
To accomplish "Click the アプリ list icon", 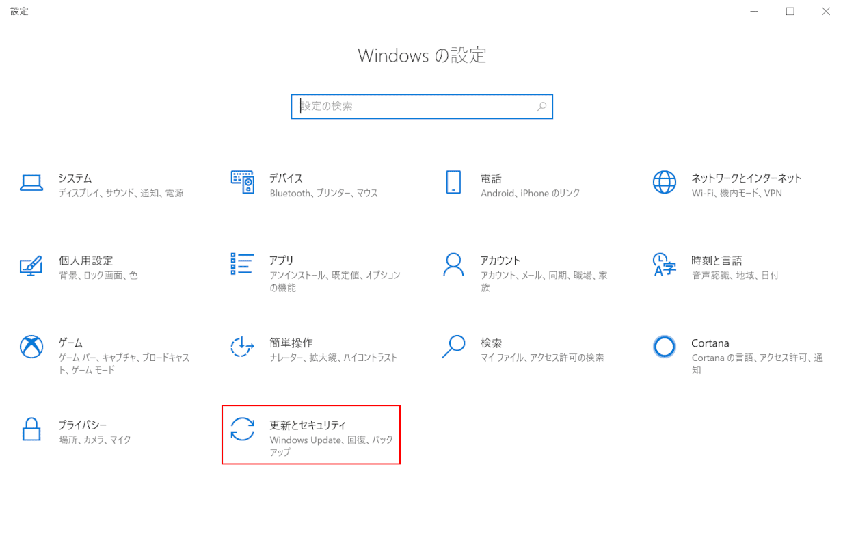I will click(x=243, y=264).
